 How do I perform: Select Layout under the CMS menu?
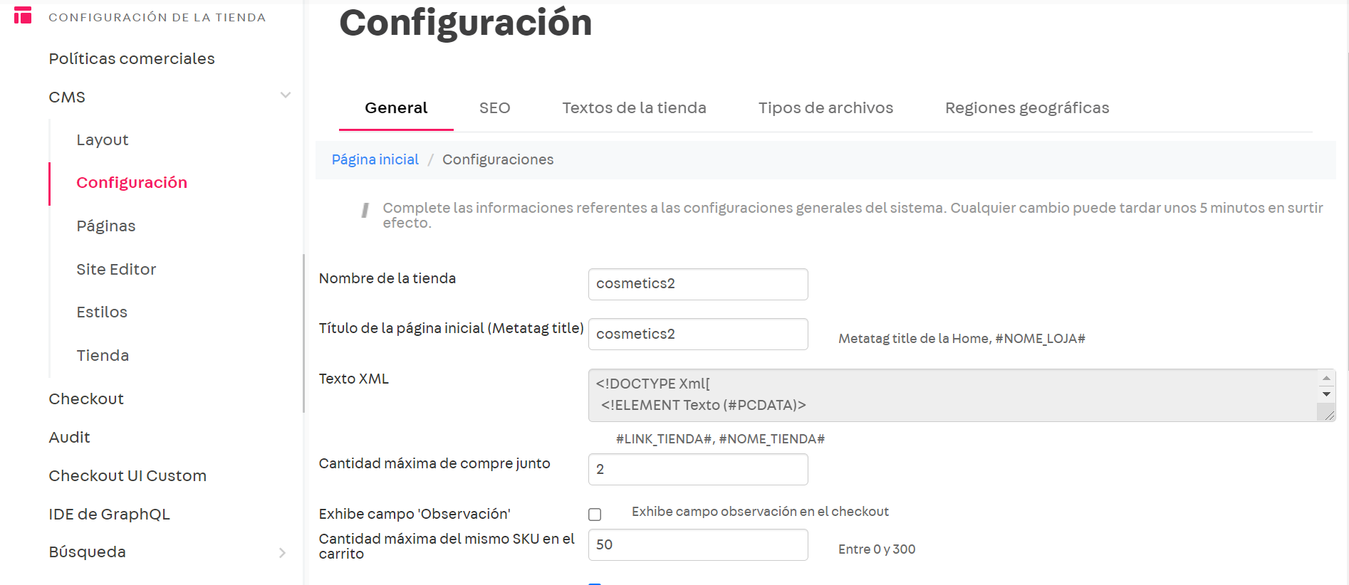coord(103,140)
